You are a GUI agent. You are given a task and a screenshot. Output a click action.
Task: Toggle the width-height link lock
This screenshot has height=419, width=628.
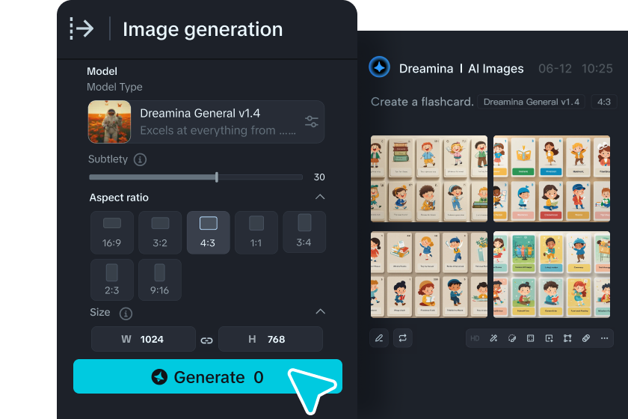(206, 340)
